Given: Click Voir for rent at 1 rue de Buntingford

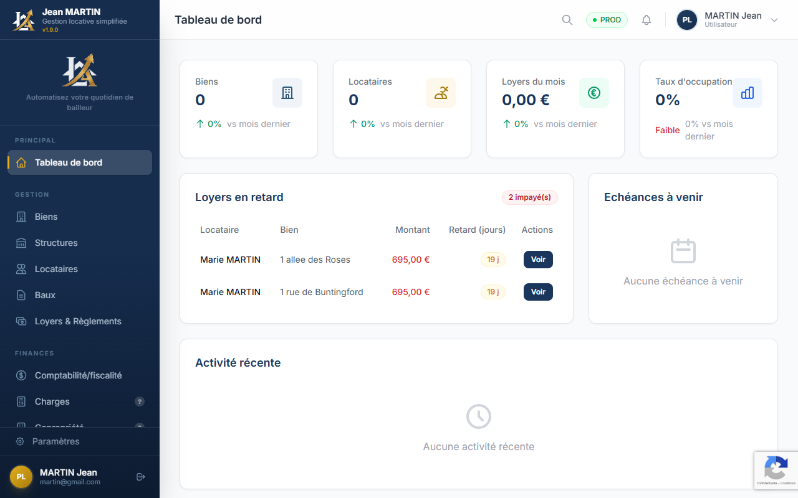Looking at the screenshot, I should (x=537, y=292).
